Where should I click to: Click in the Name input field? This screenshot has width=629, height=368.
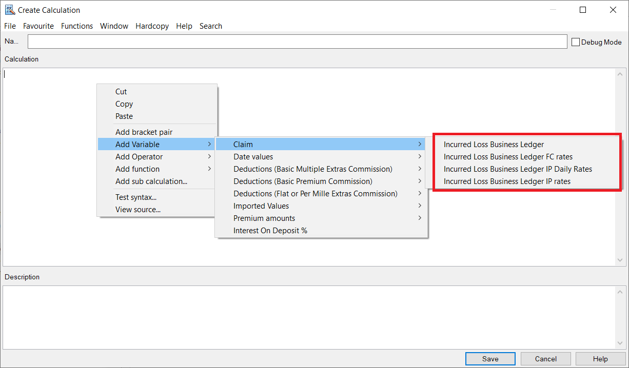[297, 42]
